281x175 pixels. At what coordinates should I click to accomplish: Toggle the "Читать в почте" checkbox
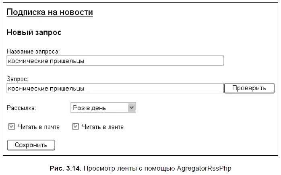point(12,127)
